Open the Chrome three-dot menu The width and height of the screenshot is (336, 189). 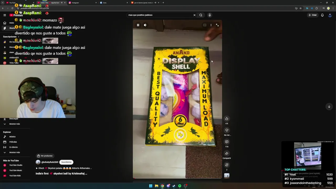(333, 8)
